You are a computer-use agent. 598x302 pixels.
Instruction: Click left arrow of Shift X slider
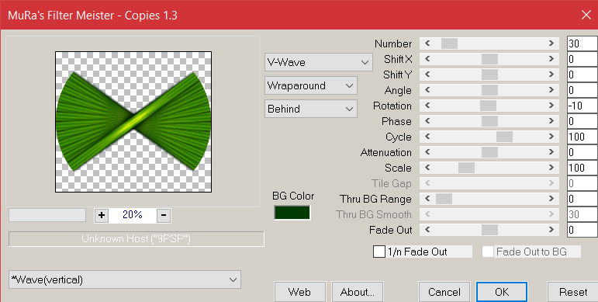[427, 59]
